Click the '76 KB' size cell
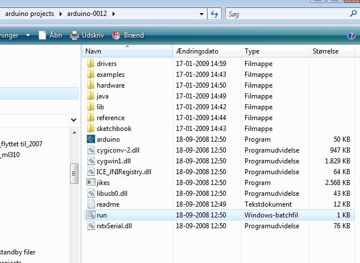The image size is (360, 263). 342,226
